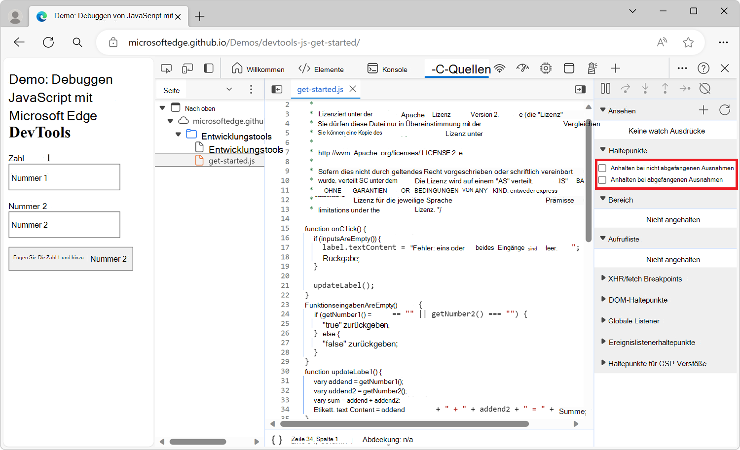740x450 pixels.
Task: Click the Nummer 1 input field
Action: [64, 177]
